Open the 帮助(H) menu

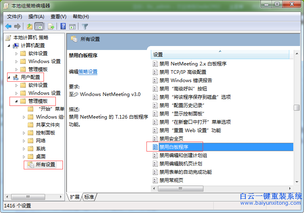click(x=81, y=17)
